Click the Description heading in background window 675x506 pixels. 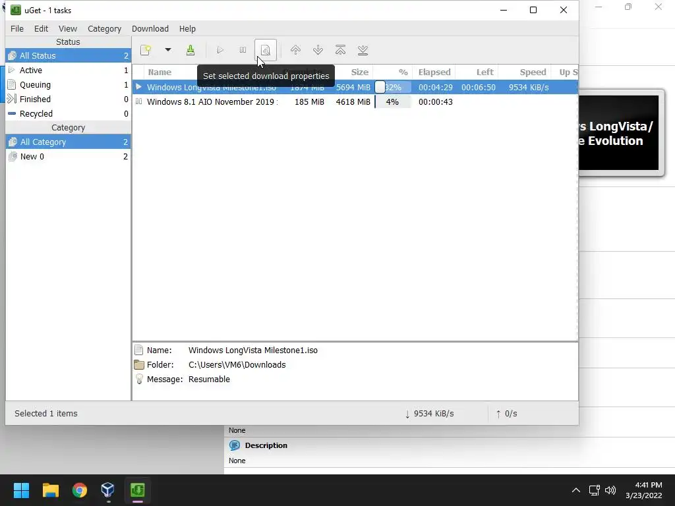click(266, 445)
